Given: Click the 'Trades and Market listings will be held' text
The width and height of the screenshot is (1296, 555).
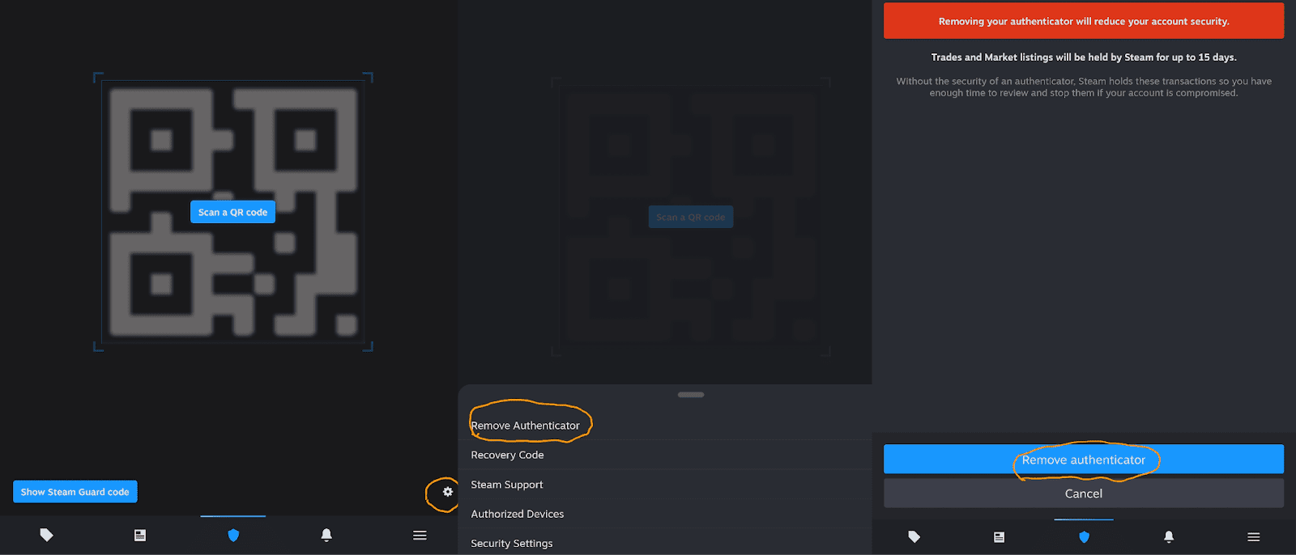Looking at the screenshot, I should [1084, 57].
